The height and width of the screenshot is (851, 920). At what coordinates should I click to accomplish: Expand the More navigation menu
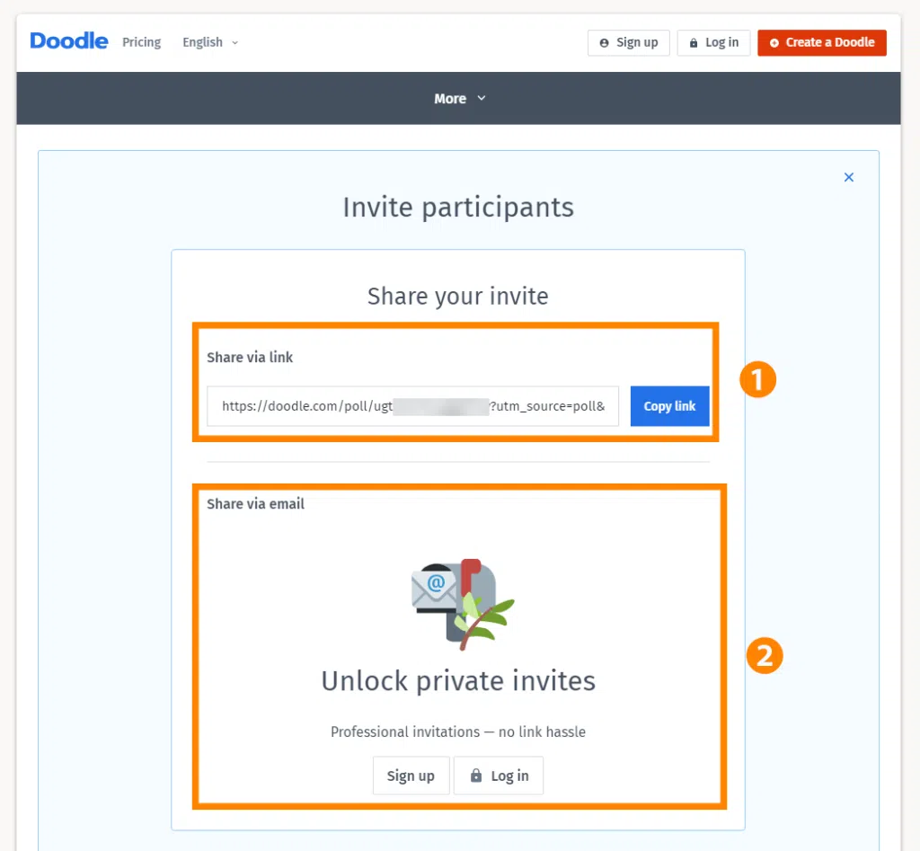point(460,98)
